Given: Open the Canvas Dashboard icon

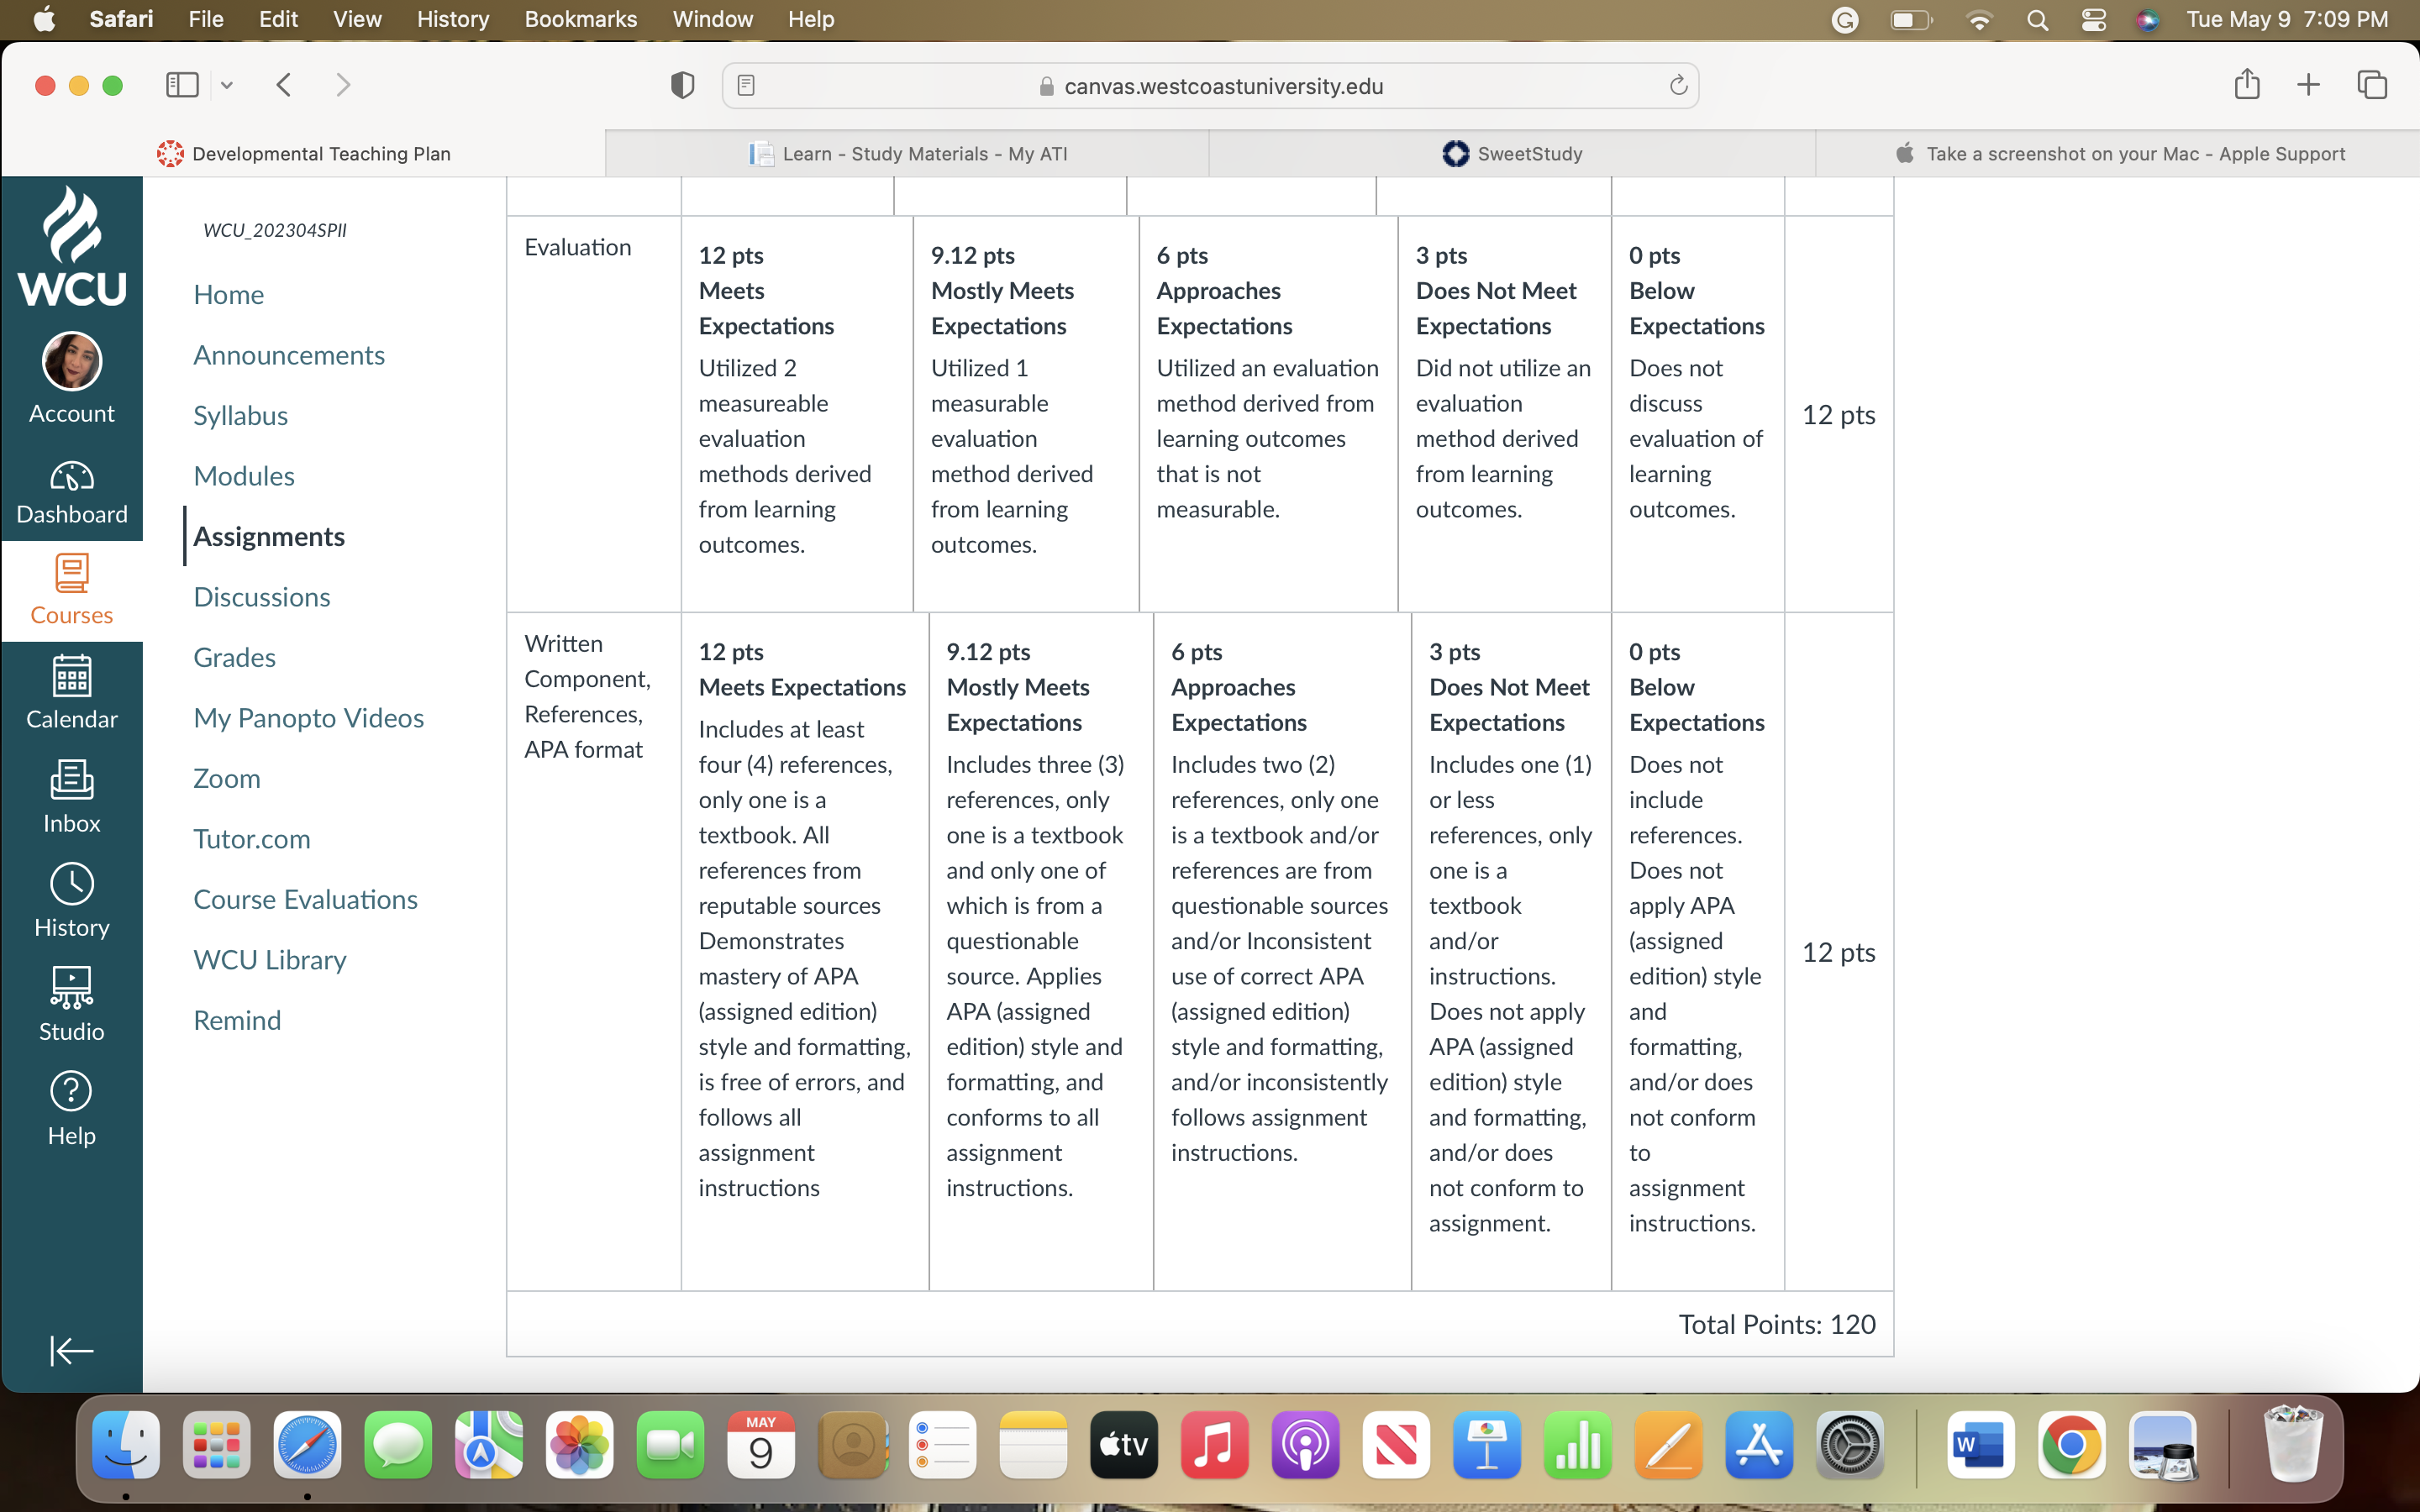Looking at the screenshot, I should (x=72, y=491).
